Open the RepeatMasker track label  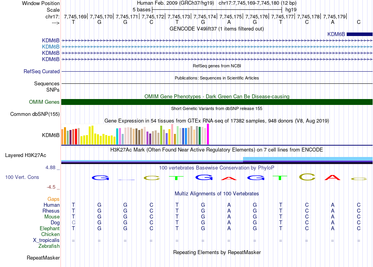tap(43, 258)
